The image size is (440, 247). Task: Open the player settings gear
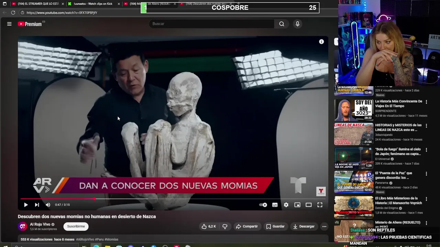[x=286, y=205]
